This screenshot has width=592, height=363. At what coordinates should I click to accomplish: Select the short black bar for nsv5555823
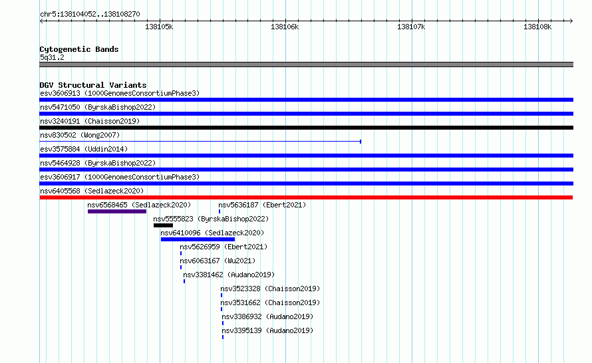pos(163,225)
